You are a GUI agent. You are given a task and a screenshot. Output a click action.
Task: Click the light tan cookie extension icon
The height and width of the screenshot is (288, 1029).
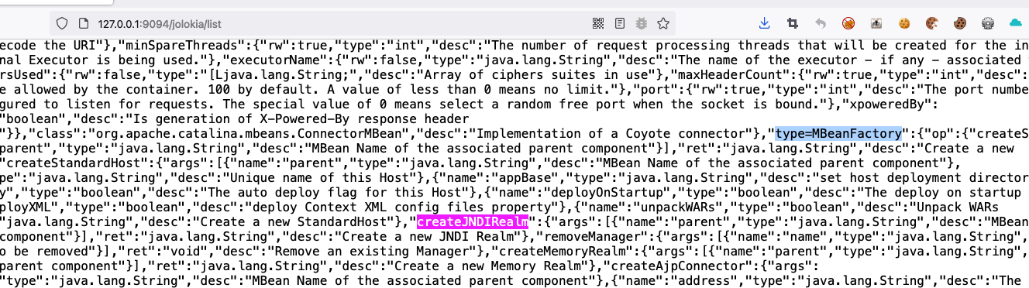[904, 23]
